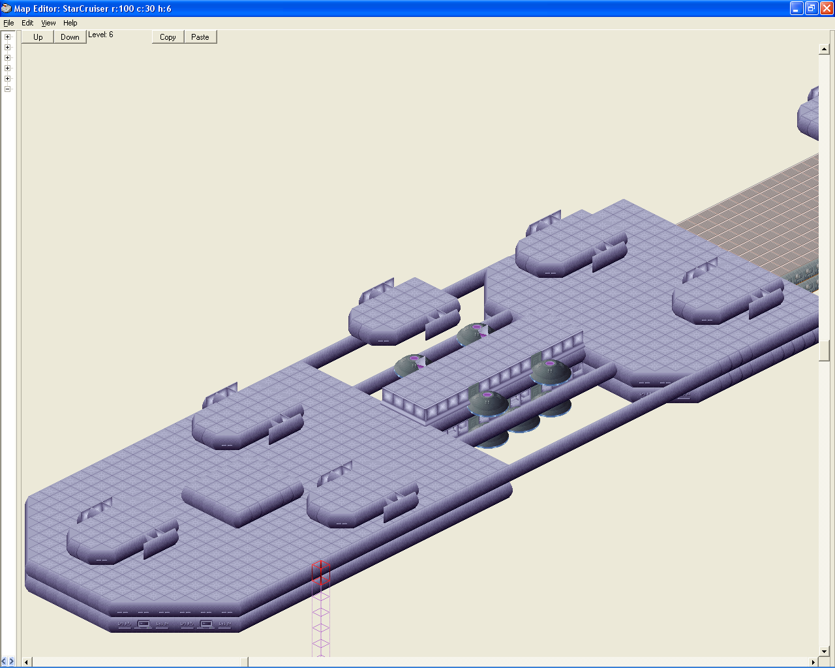Viewport: 835px width, 668px height.
Task: Expand the first tree node
Action: [8, 37]
